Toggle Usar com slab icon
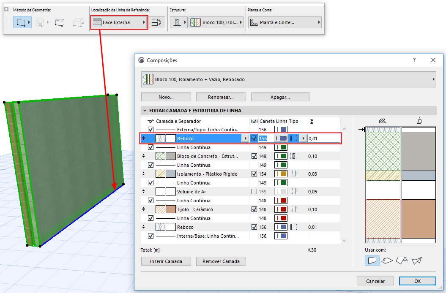Viewport: 446px width, 293px height. click(387, 260)
